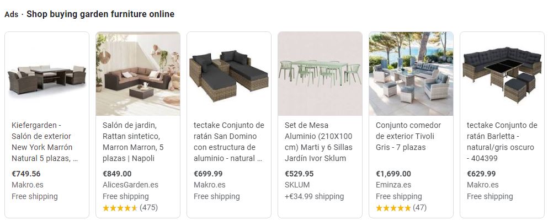548x220 pixels.
Task: Open Salón de jardin Rattan sintetico title
Action: 133,142
